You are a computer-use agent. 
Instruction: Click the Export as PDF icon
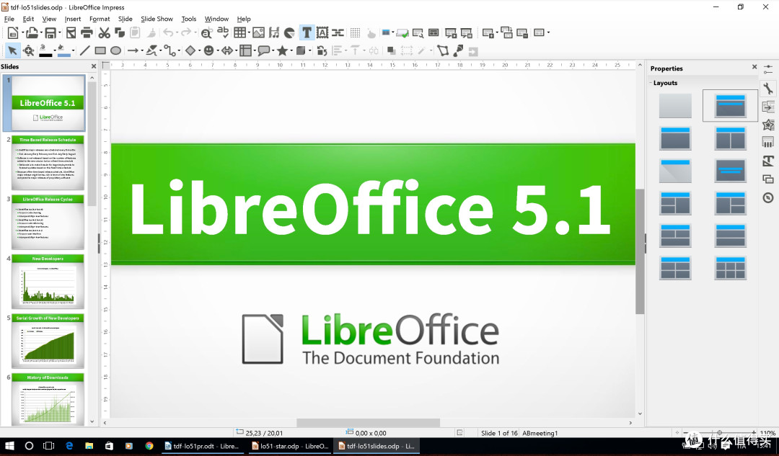coord(71,32)
